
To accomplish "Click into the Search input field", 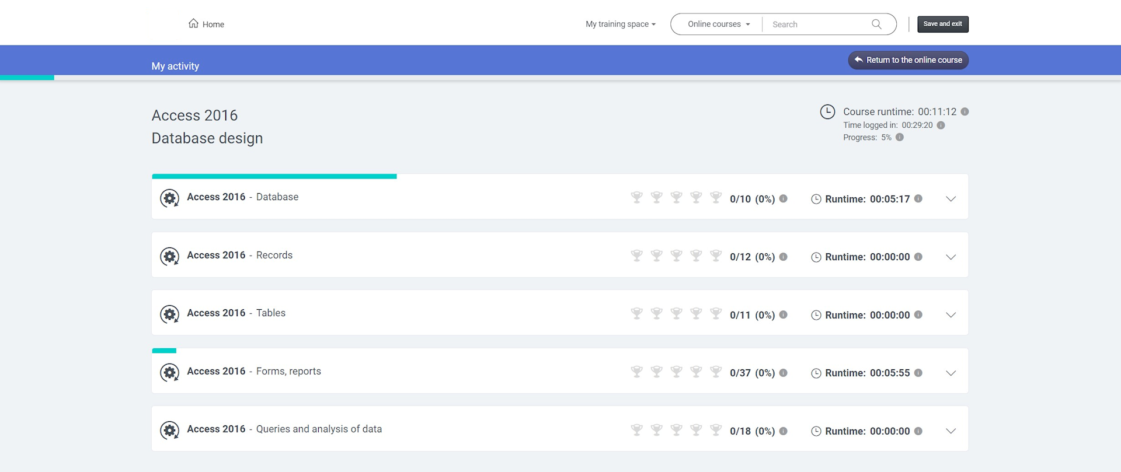I will point(817,24).
